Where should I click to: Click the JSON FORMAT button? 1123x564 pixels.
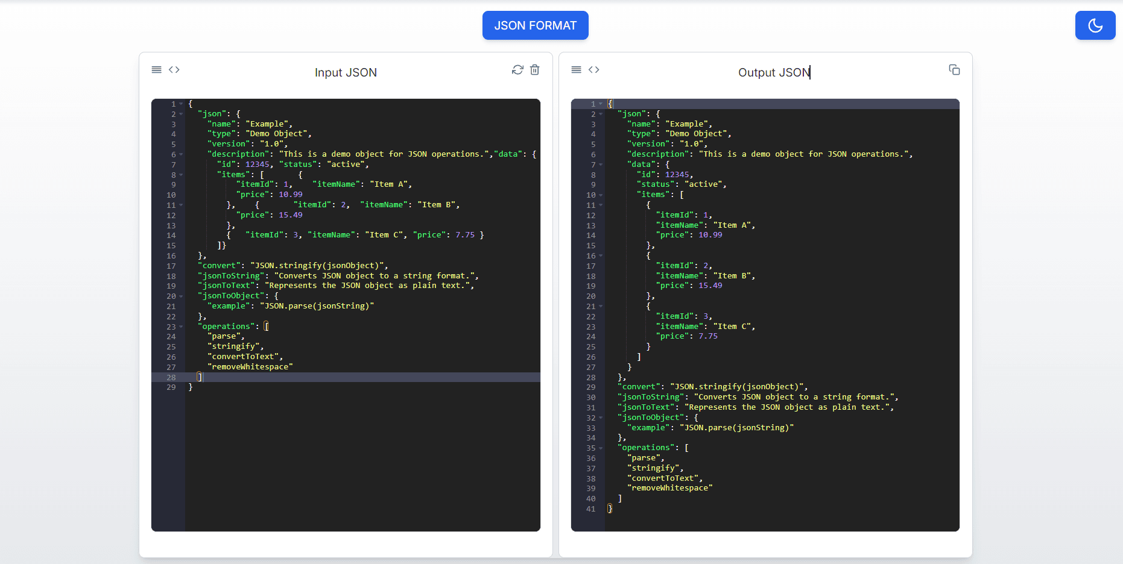pyautogui.click(x=535, y=25)
